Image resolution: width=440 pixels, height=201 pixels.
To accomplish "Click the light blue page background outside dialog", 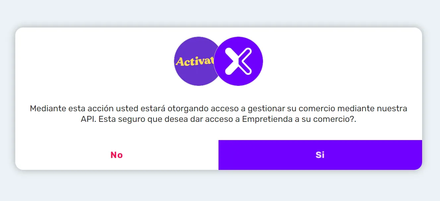I will point(219,13).
